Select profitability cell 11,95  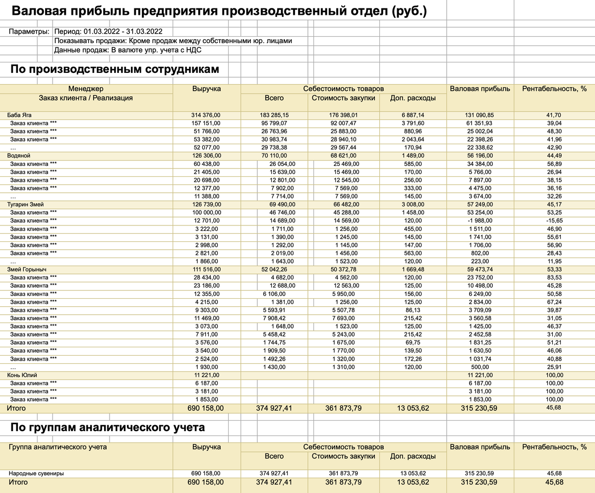click(x=554, y=261)
